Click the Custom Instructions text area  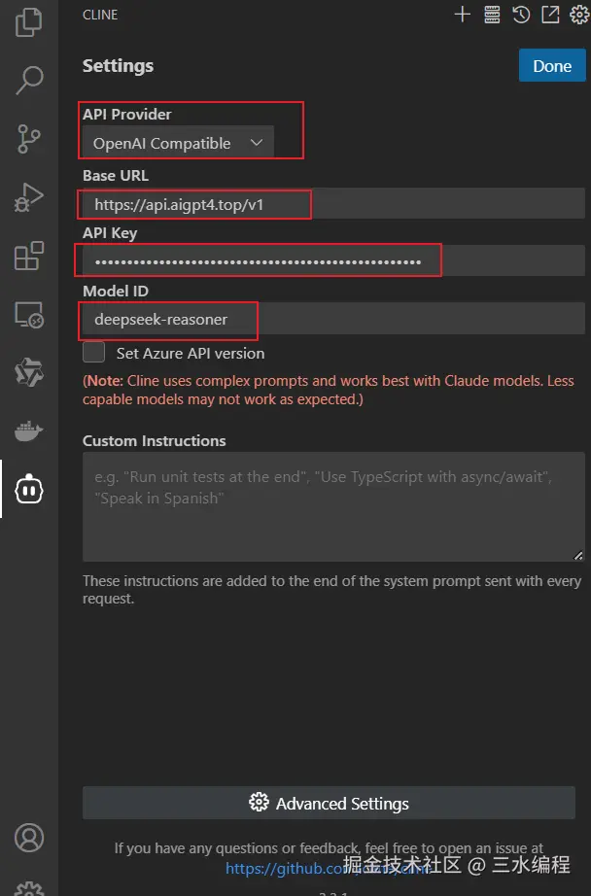click(333, 507)
